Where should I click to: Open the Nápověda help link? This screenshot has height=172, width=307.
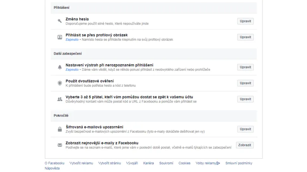click(x=52, y=168)
